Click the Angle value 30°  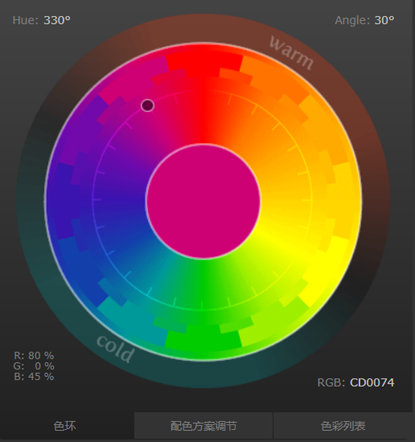point(384,20)
